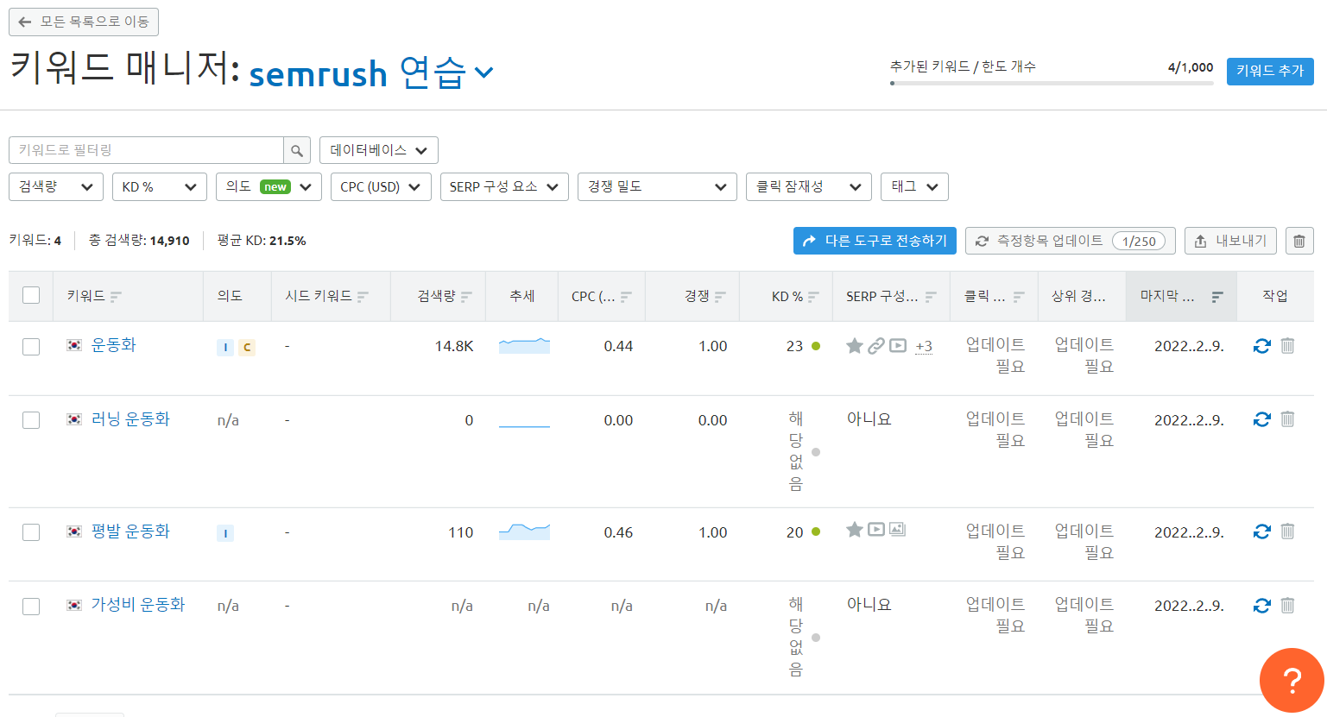The height and width of the screenshot is (717, 1327).
Task: Click the C intent badge in 운동화 row
Action: click(x=247, y=348)
